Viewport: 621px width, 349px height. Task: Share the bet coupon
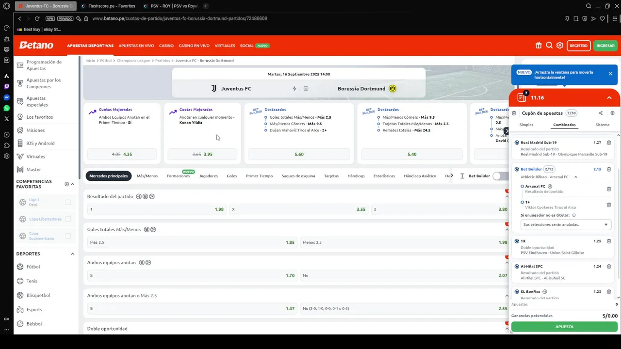(x=601, y=113)
